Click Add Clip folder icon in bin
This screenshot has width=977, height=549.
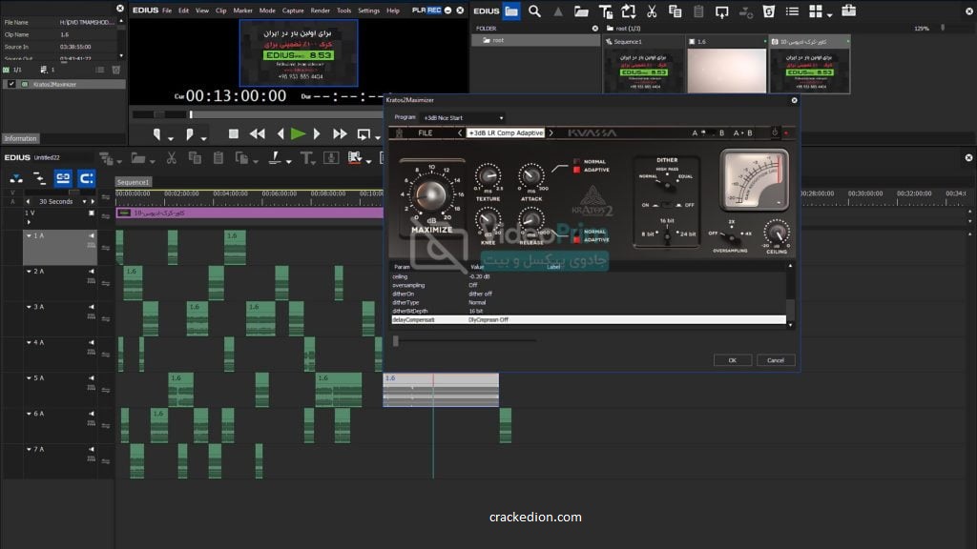[x=581, y=11]
